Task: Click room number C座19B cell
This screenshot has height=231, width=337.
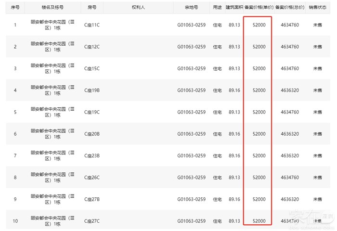Action: pos(91,90)
